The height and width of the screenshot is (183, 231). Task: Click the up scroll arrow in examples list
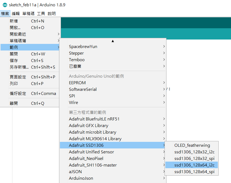113,41
